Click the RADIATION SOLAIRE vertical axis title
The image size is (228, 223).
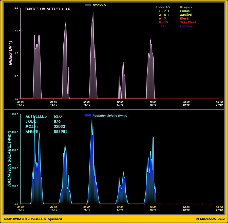tap(9, 159)
